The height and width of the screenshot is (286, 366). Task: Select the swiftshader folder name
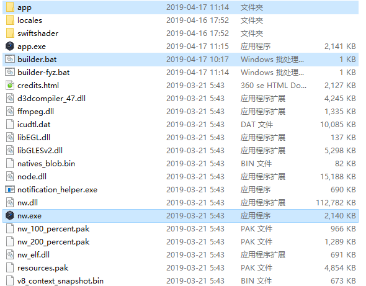pyautogui.click(x=38, y=34)
